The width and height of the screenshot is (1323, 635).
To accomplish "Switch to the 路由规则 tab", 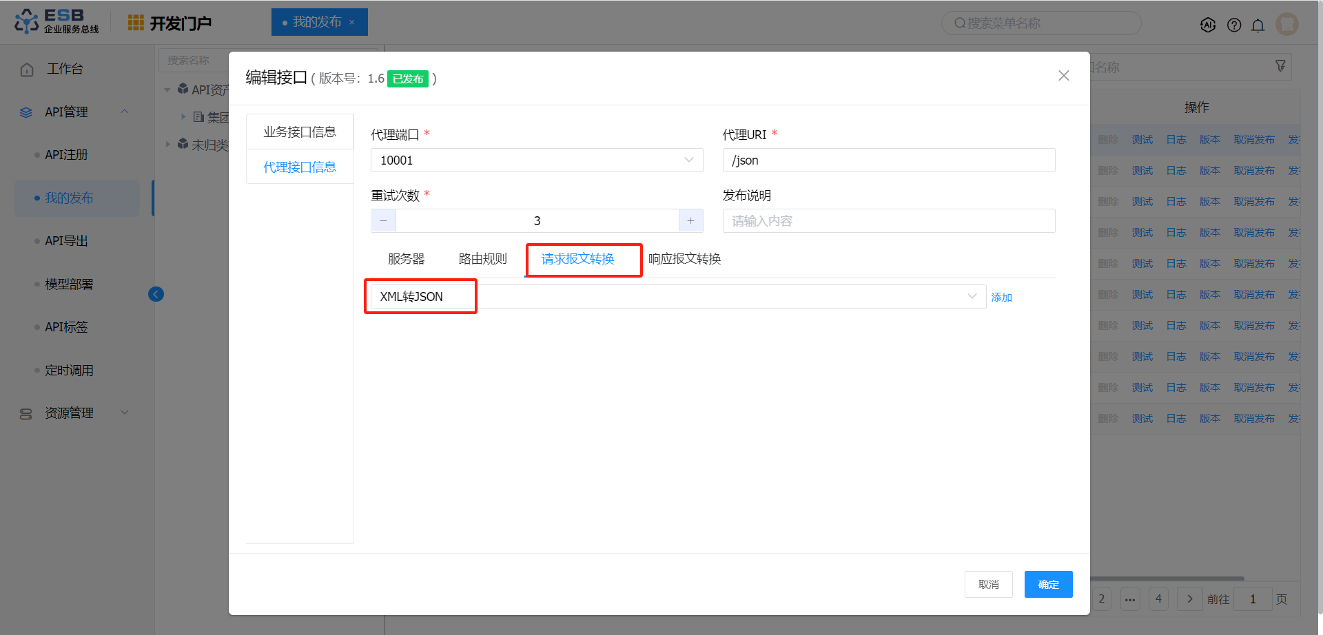I will [x=482, y=259].
